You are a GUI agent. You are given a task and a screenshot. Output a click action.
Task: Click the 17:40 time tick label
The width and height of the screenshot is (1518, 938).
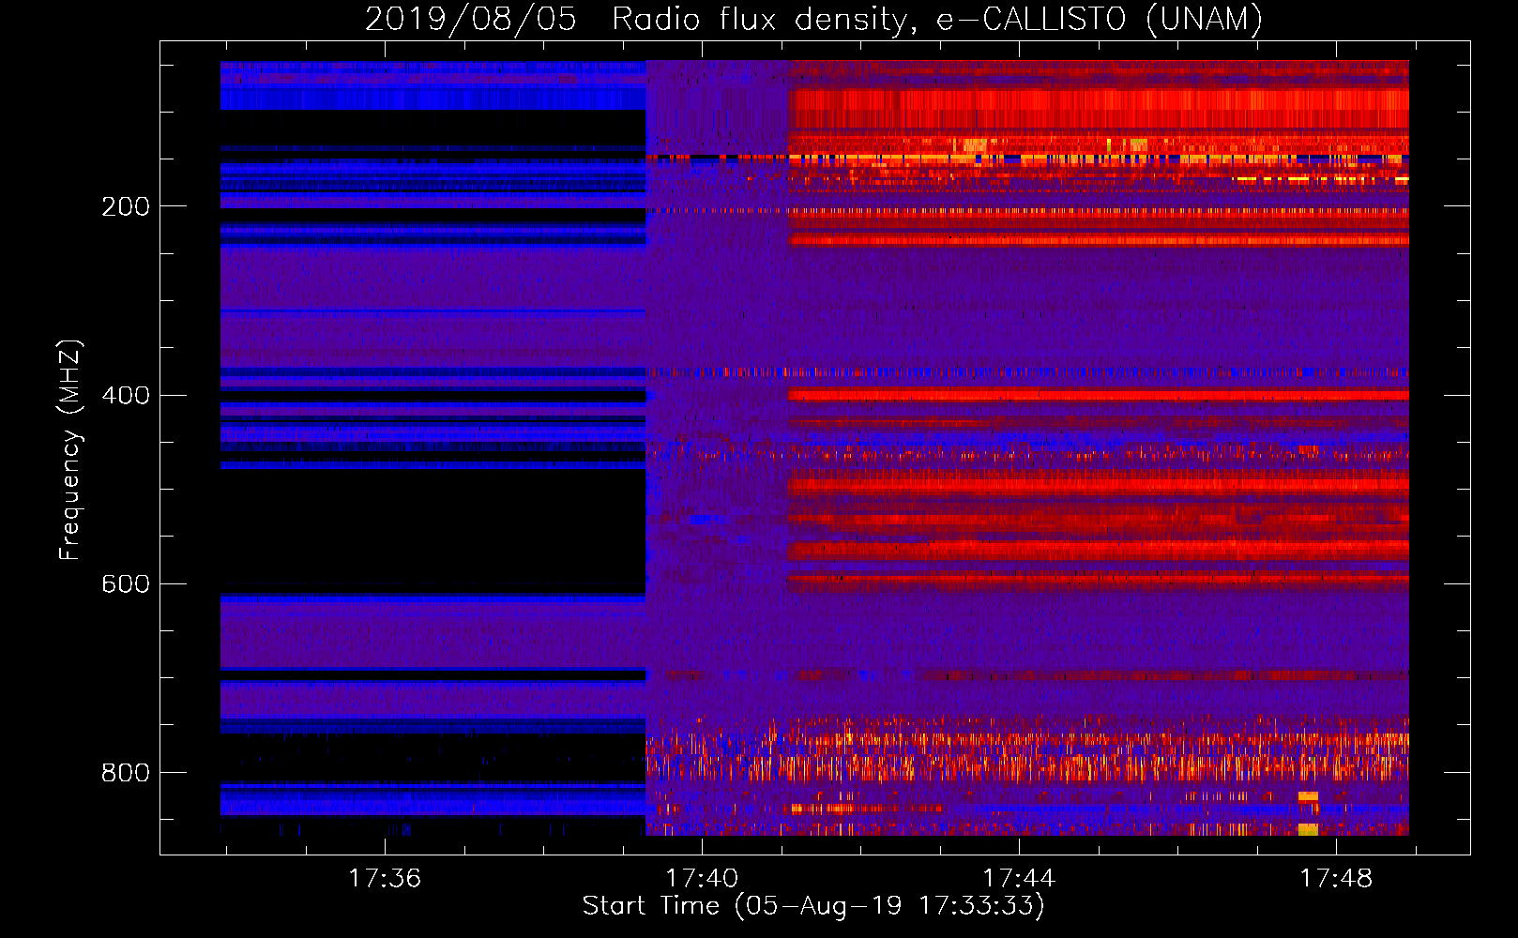click(702, 878)
